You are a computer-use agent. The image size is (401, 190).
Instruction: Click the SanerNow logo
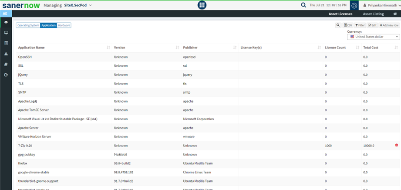click(x=21, y=5)
